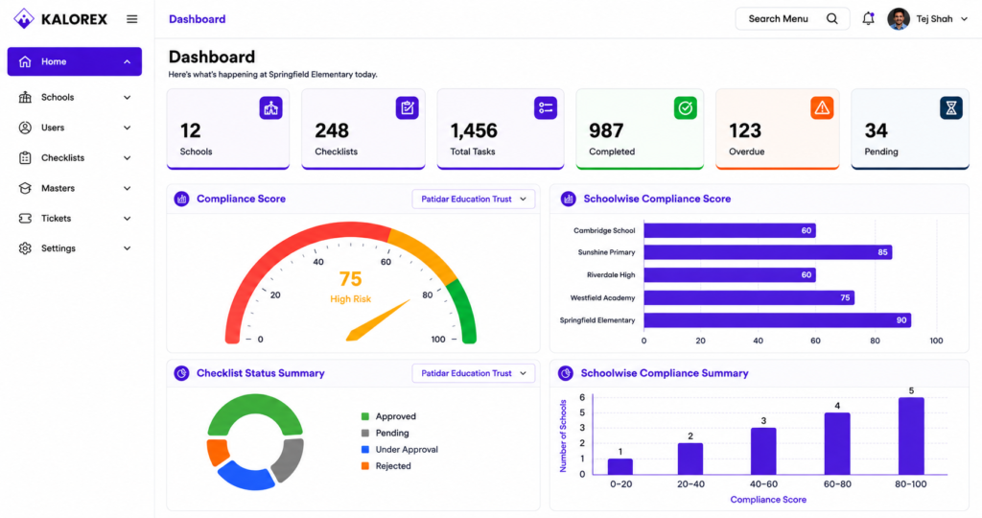The image size is (982, 518).
Task: Open the Settings menu label
Action: click(58, 248)
